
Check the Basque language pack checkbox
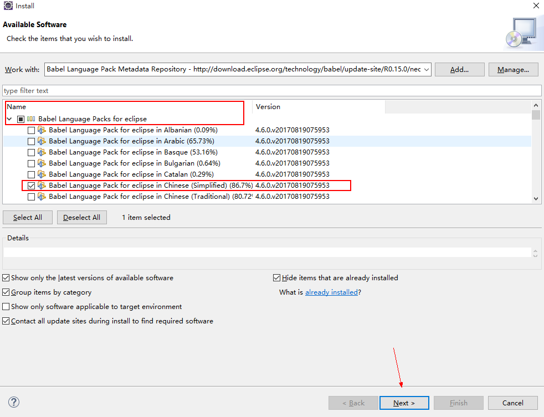(31, 153)
